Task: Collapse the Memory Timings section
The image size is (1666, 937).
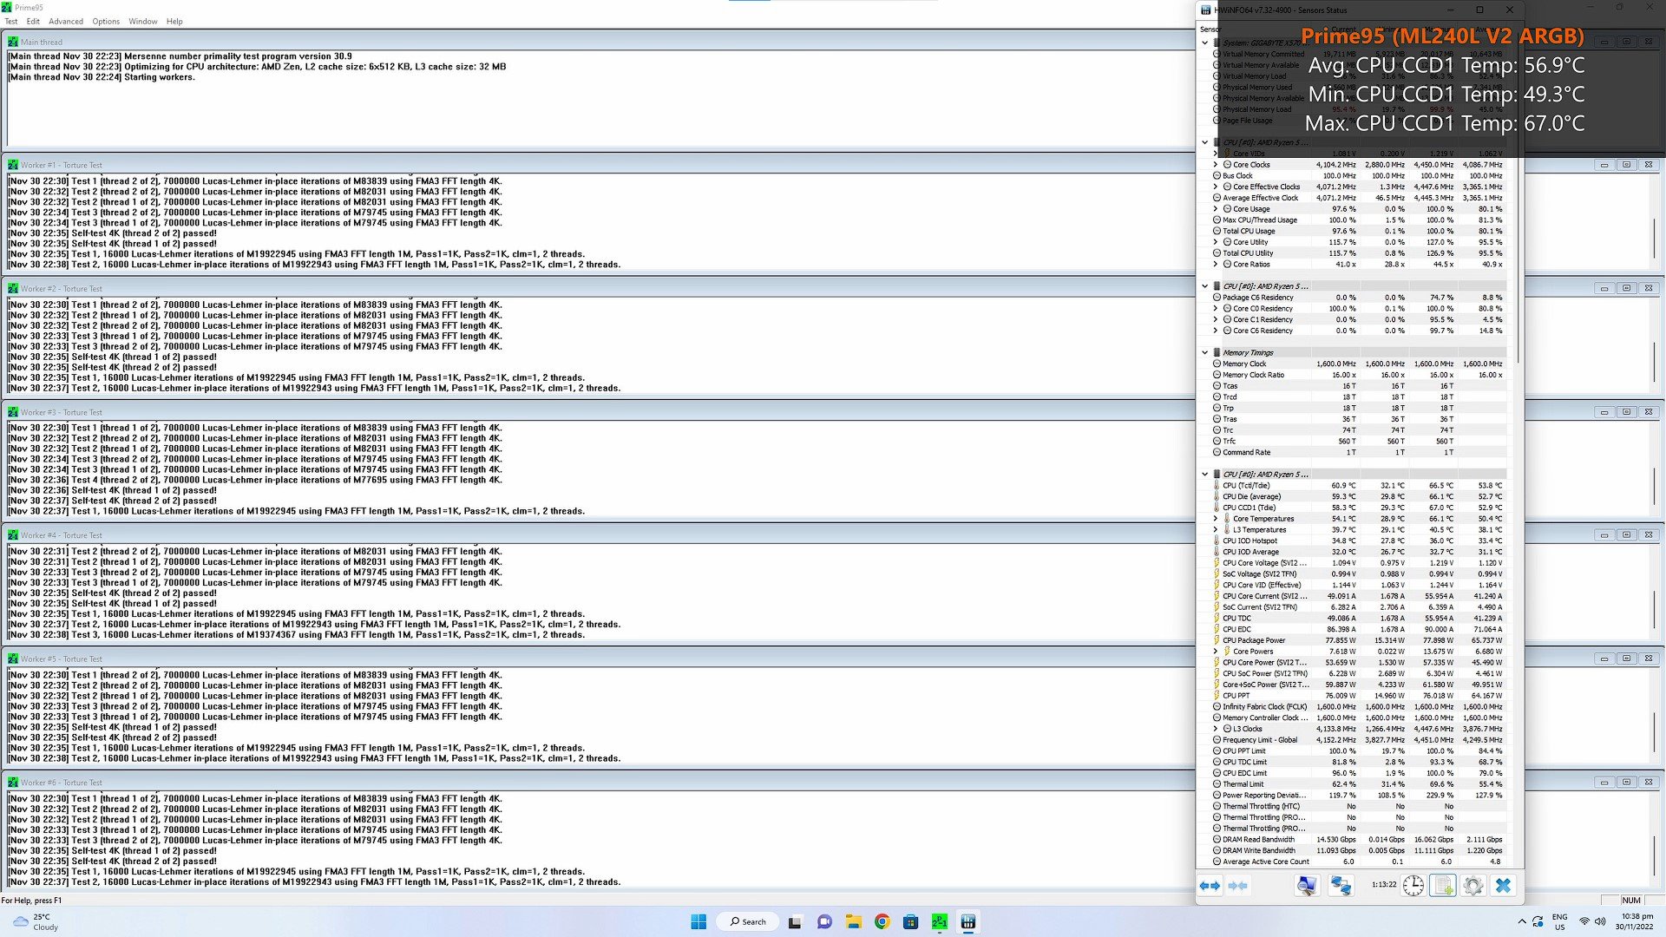Action: click(x=1204, y=353)
